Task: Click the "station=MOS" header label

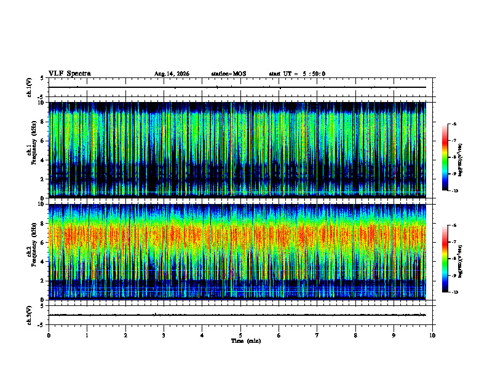Action: tap(229, 74)
